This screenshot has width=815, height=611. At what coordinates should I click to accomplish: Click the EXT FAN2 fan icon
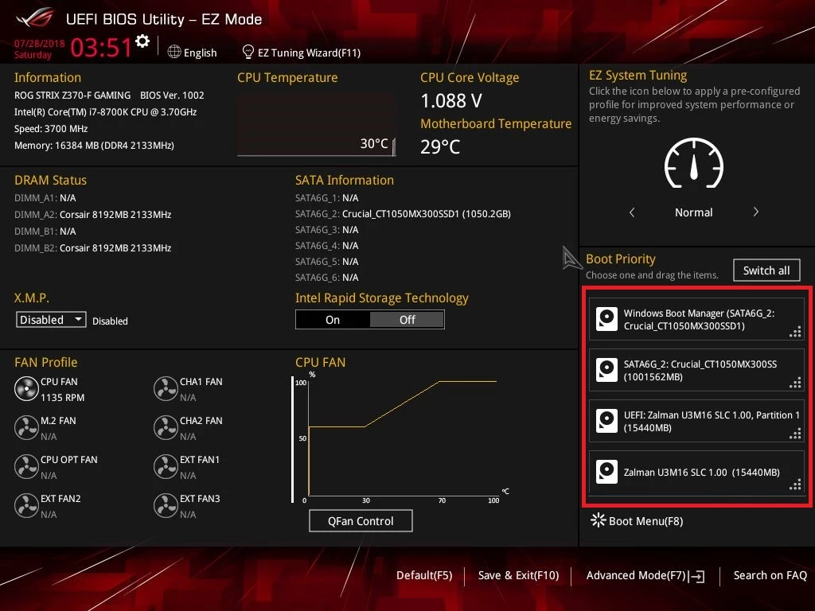click(x=26, y=505)
